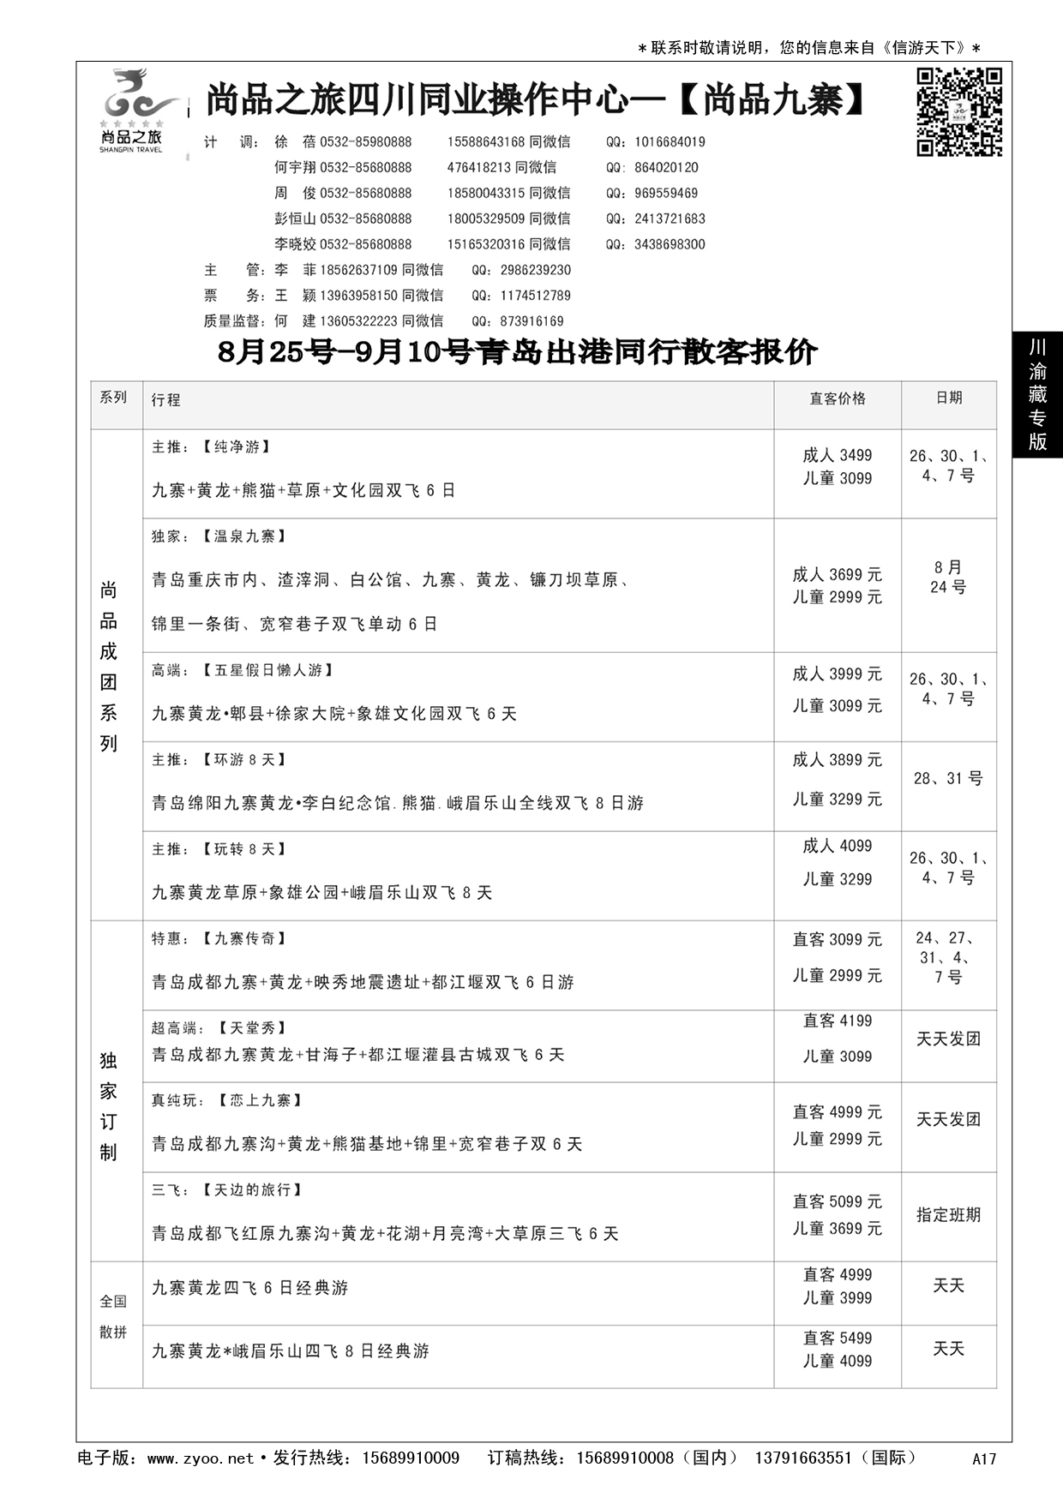The width and height of the screenshot is (1063, 1503).
Task: Click the 【天堂秀】 label
Action: (x=251, y=1028)
